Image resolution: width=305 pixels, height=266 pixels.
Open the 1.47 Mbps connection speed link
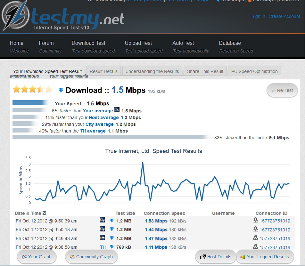156,238
